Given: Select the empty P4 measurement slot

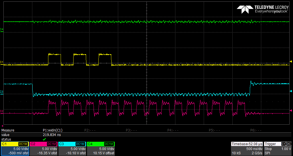Looking at the screenshot, I should 173,130.
